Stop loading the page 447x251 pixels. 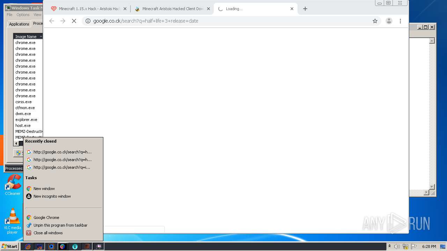coord(74,21)
